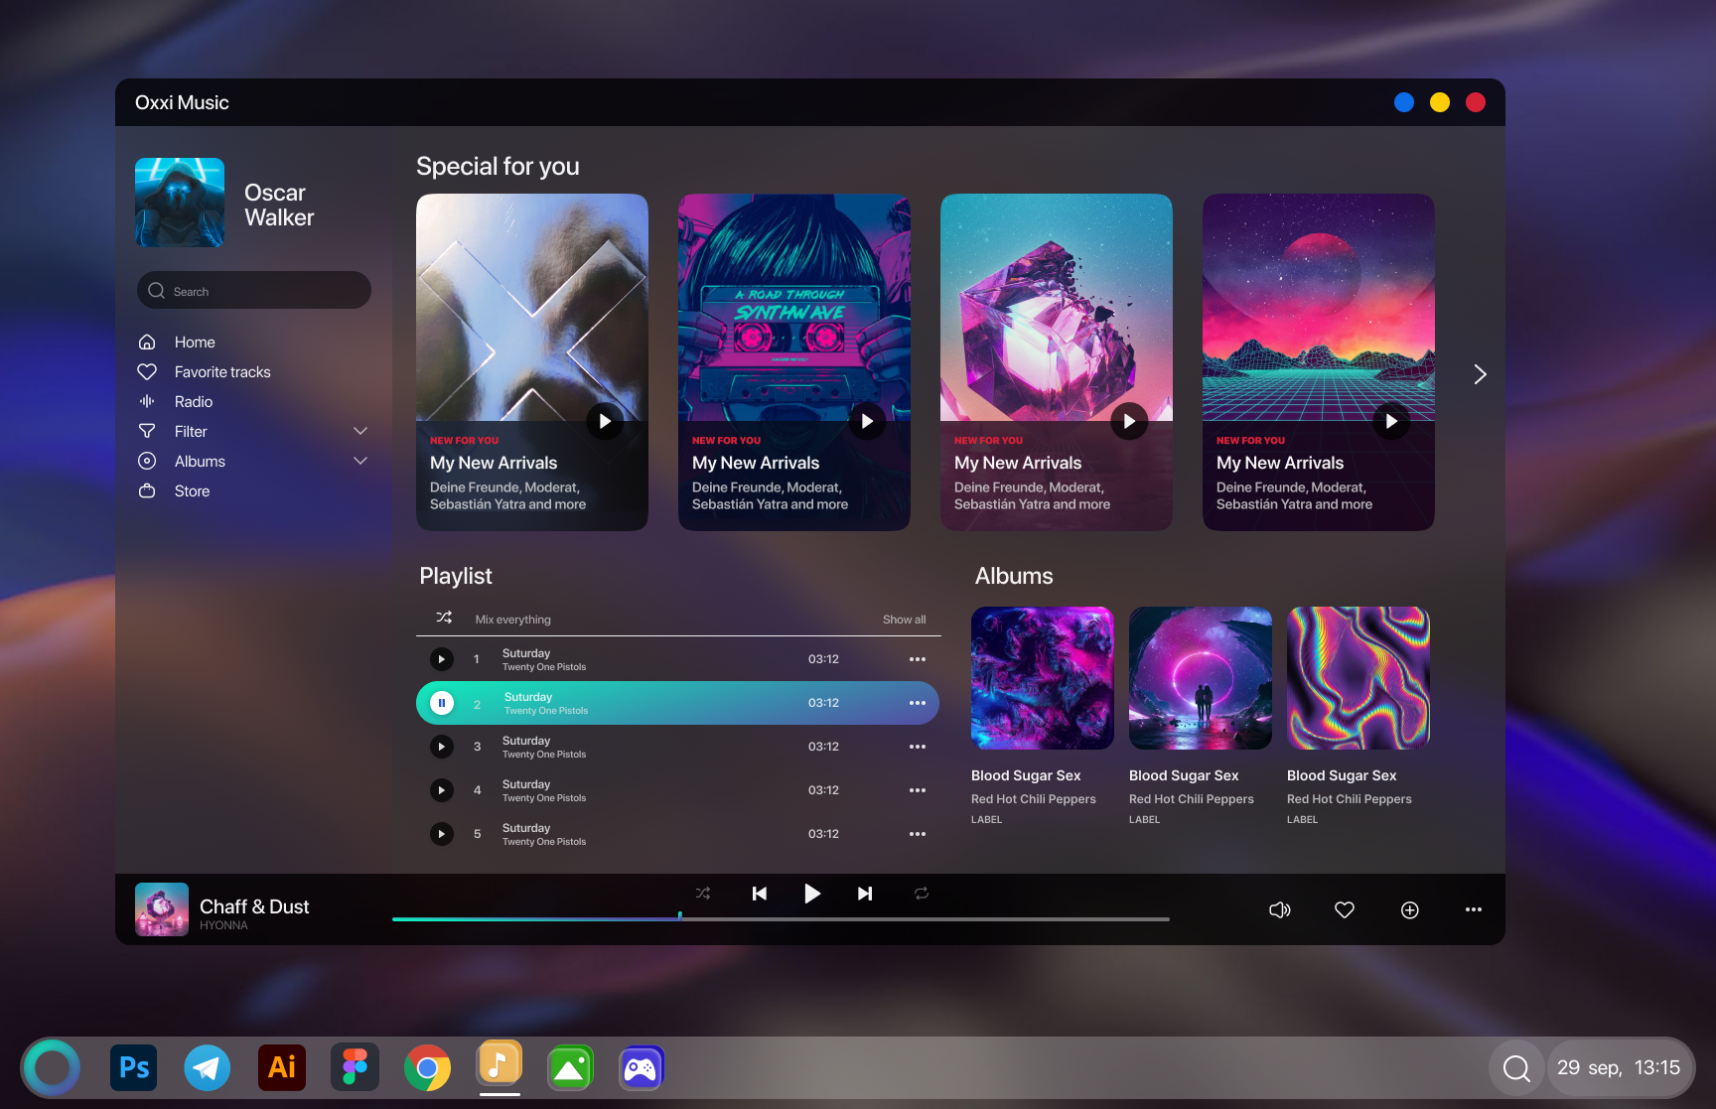Go back to the previous track
This screenshot has height=1109, width=1716.
tap(760, 894)
